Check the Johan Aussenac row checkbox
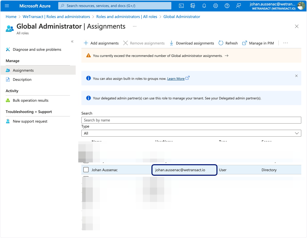The width and height of the screenshot is (307, 238). [86, 170]
